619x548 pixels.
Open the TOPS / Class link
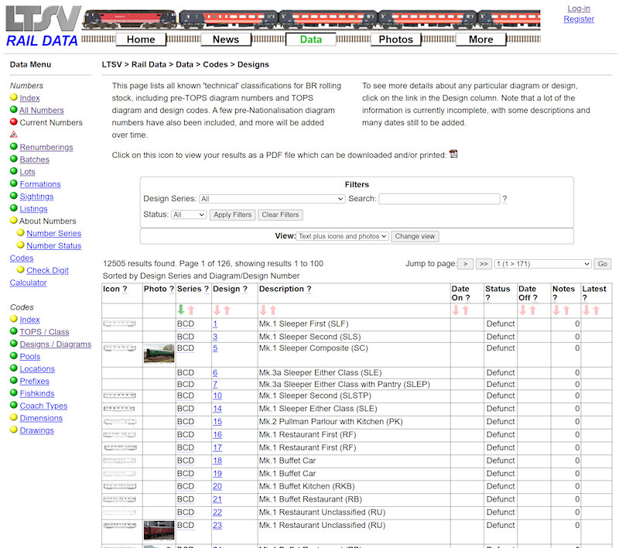click(45, 331)
